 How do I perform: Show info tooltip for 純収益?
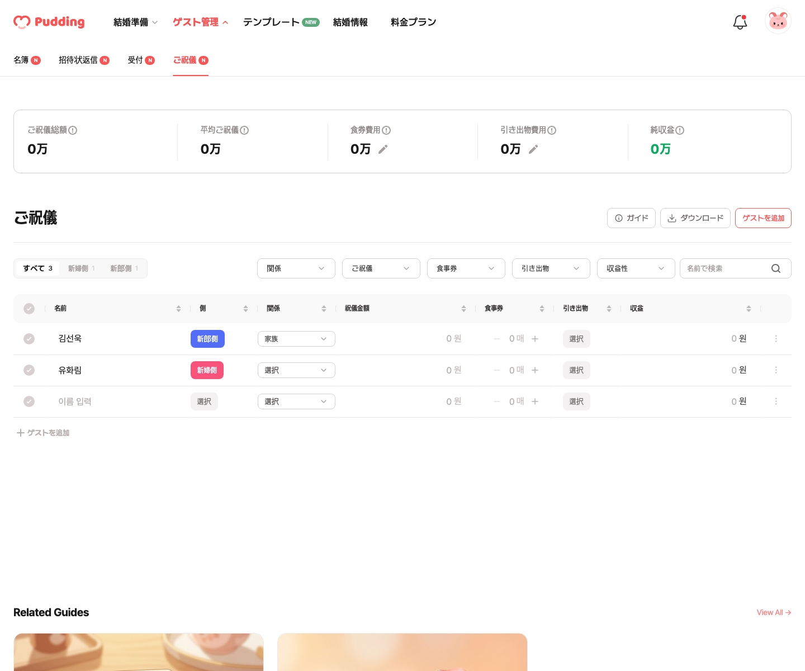coord(680,130)
